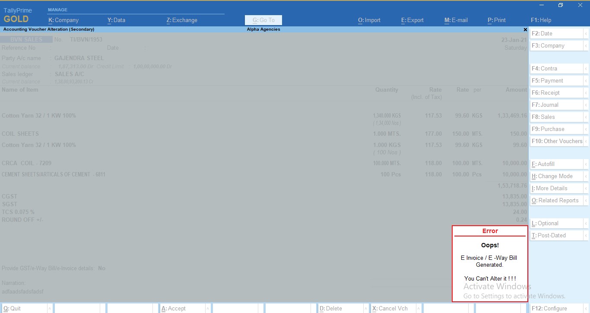590x313 pixels.
Task: Open the Z: Exchange menu
Action: pos(182,20)
